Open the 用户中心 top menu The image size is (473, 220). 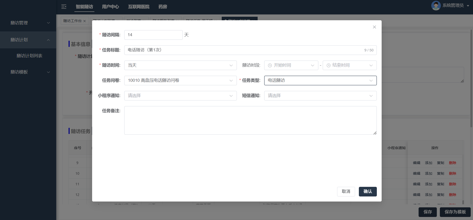point(110,7)
